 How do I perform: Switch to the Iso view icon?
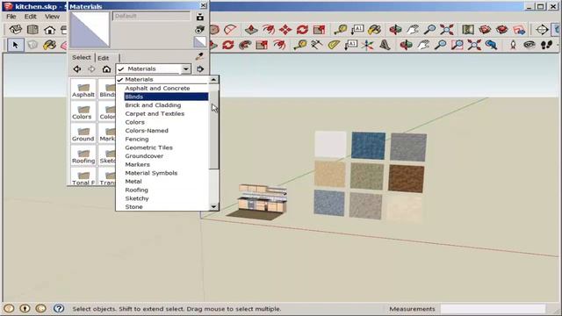point(16,29)
